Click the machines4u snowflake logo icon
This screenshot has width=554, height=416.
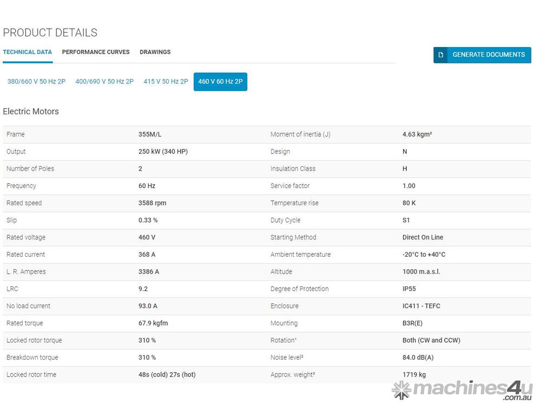click(x=401, y=389)
